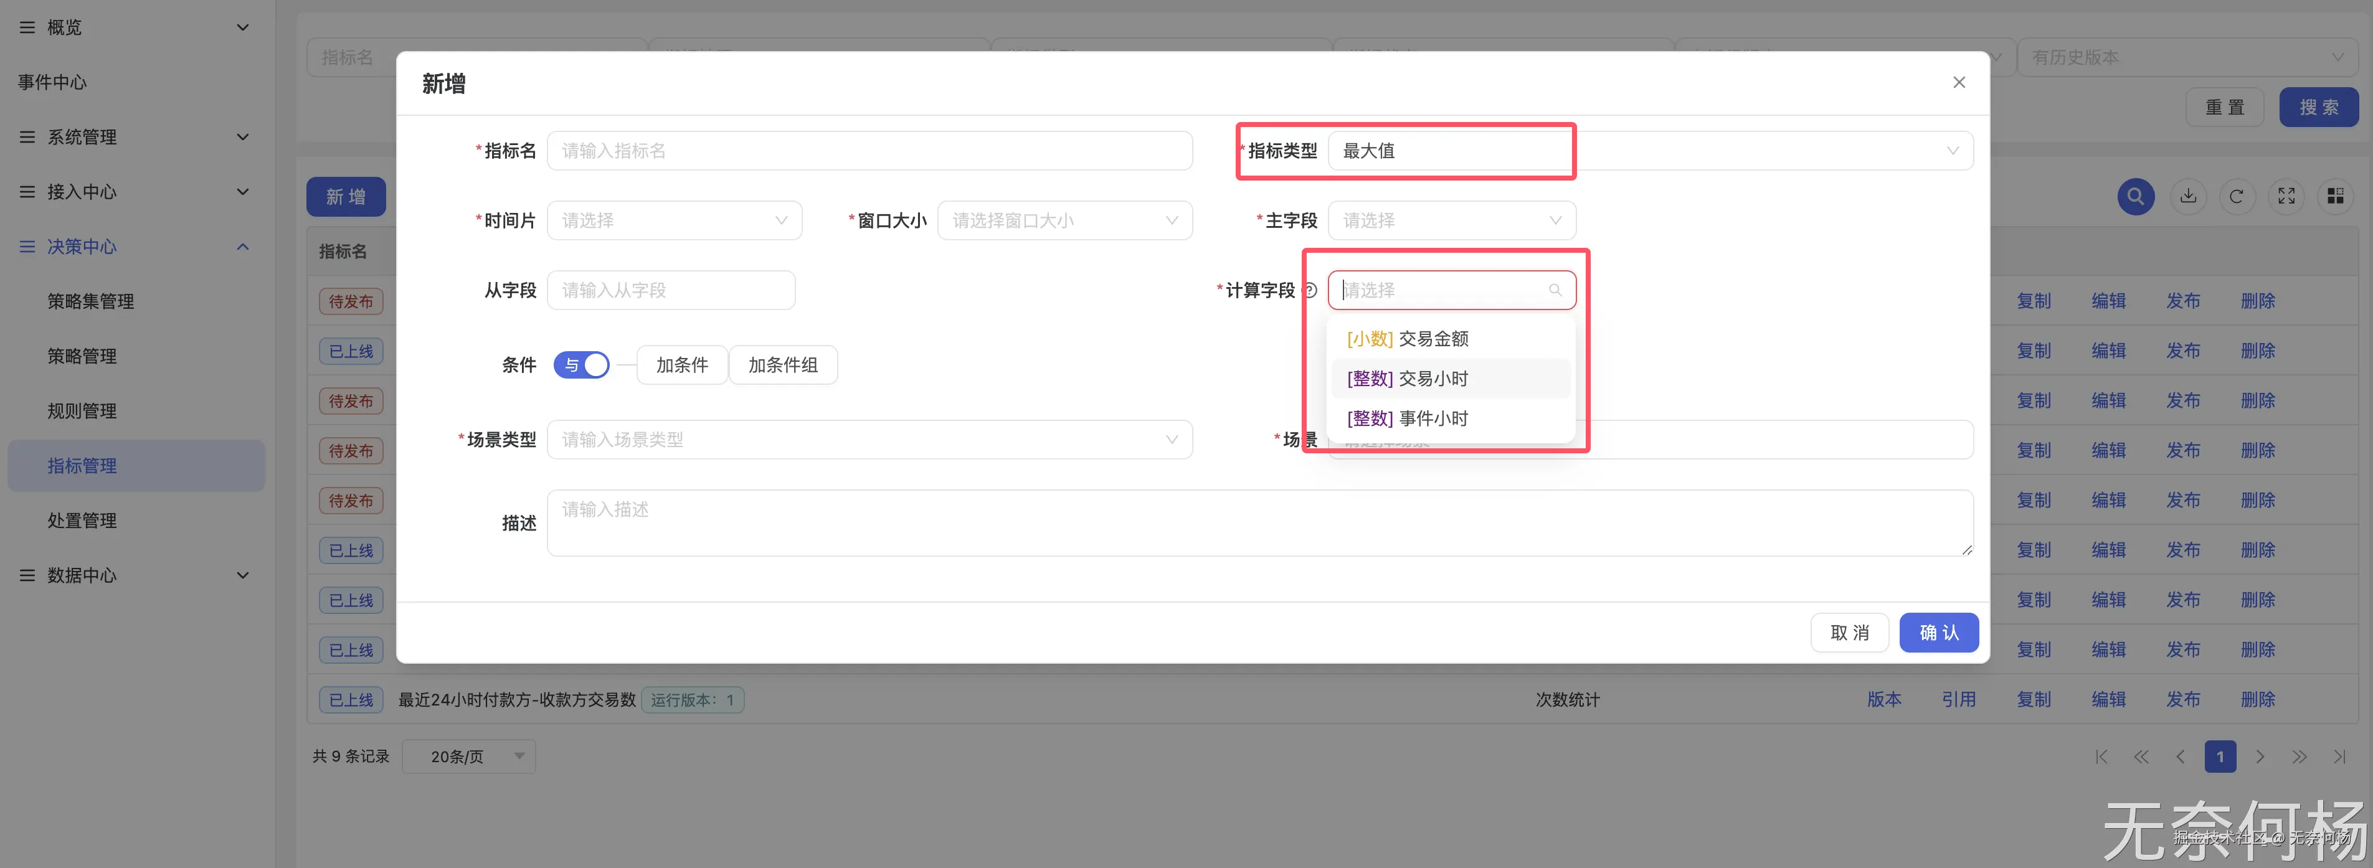2373x868 pixels.
Task: Click the download export icon
Action: coord(2188,196)
